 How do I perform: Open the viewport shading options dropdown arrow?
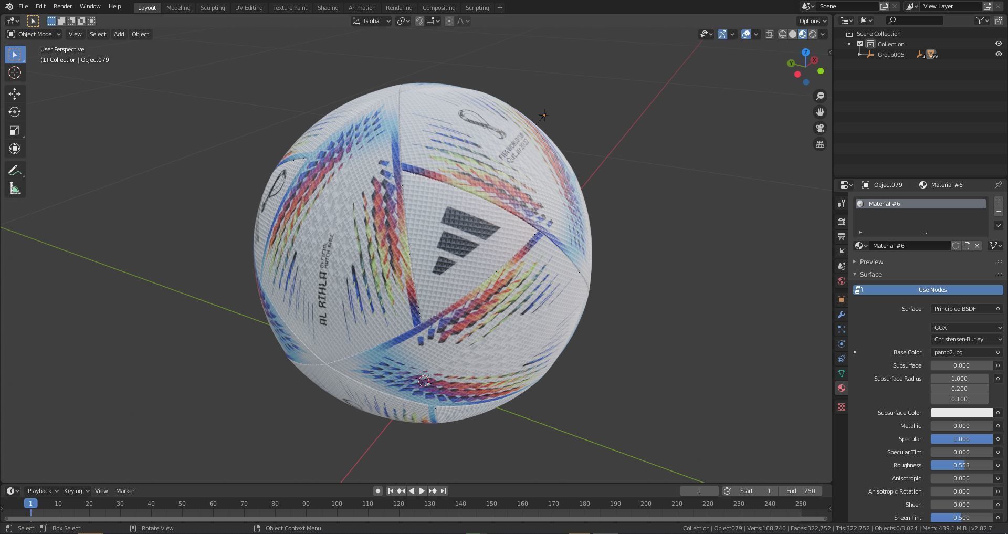point(823,34)
